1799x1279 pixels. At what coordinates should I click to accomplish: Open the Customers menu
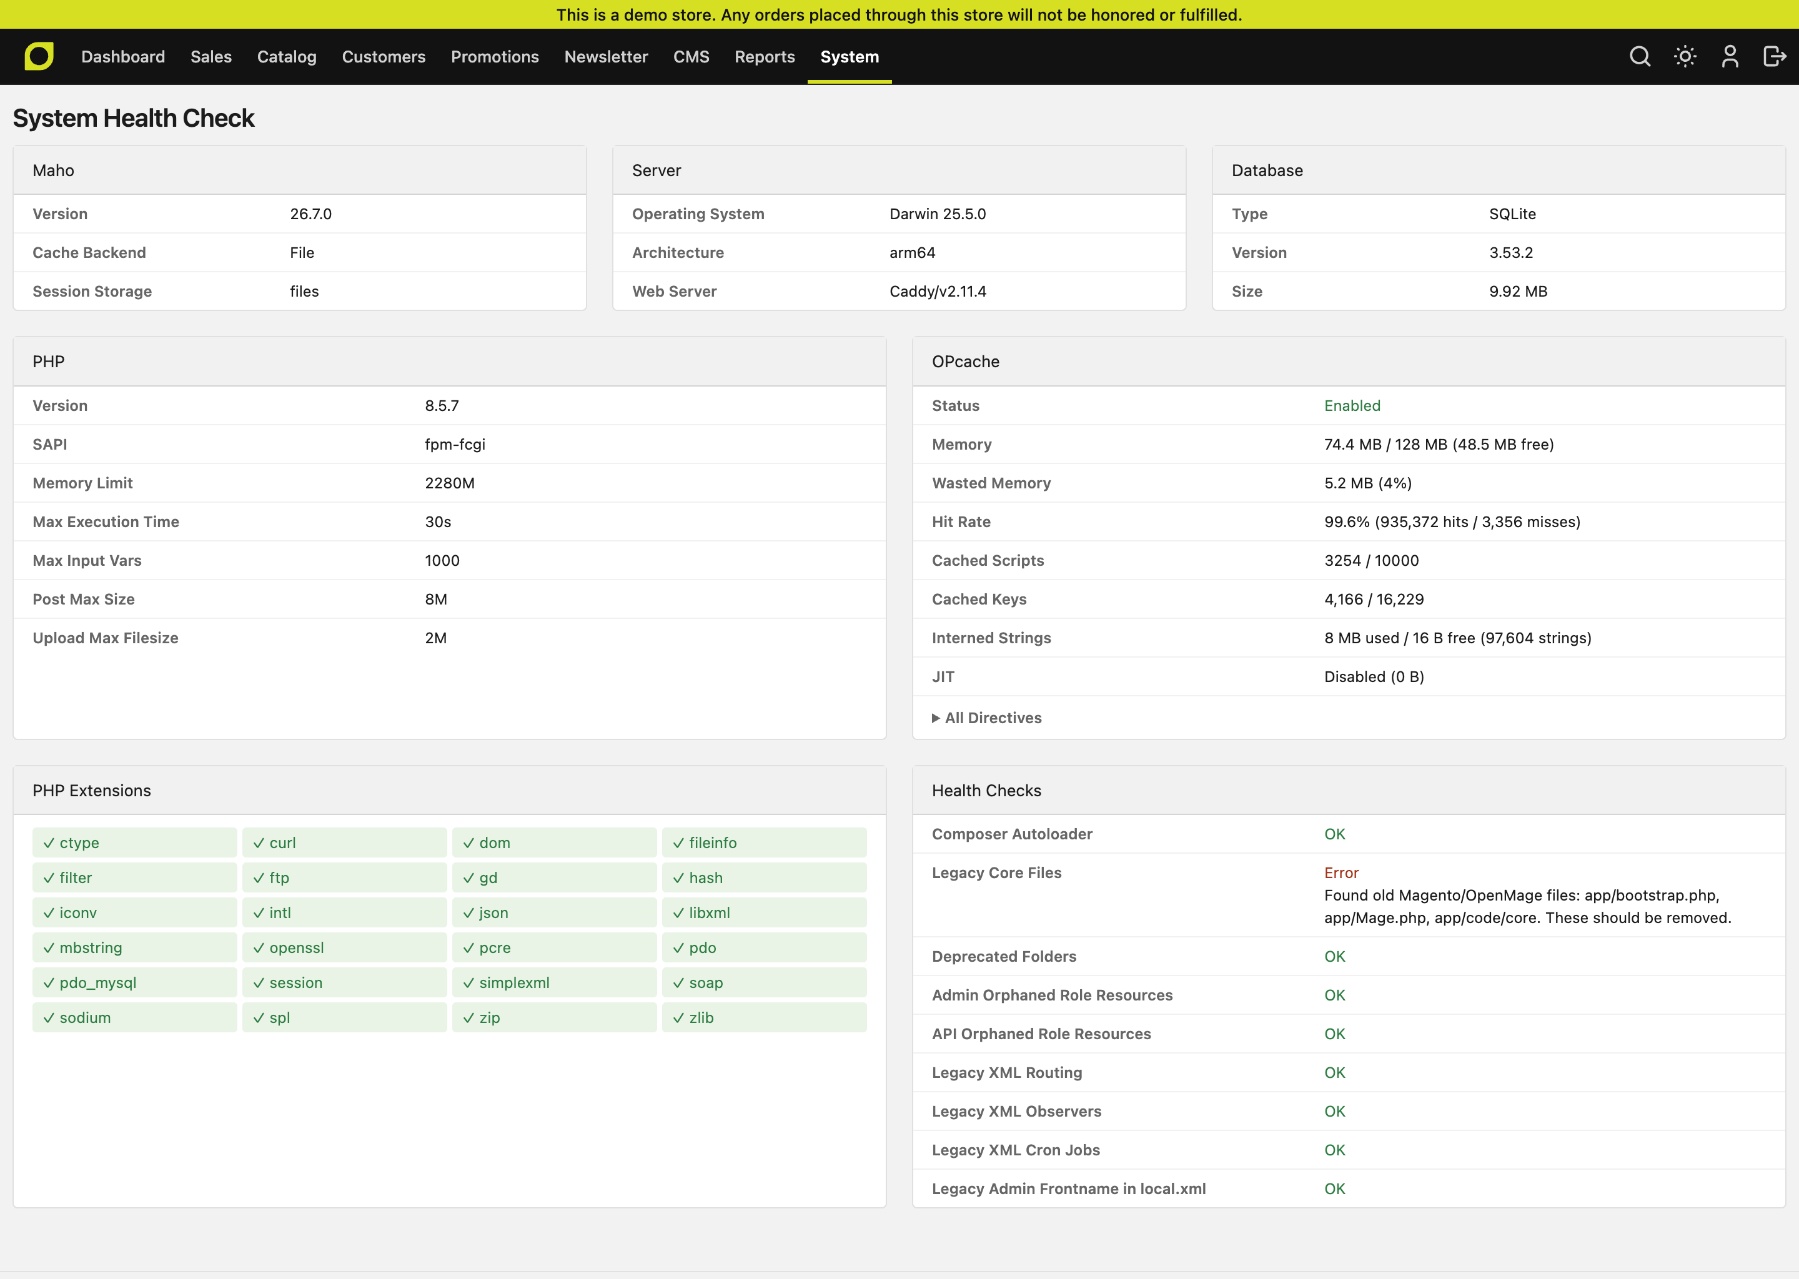384,57
